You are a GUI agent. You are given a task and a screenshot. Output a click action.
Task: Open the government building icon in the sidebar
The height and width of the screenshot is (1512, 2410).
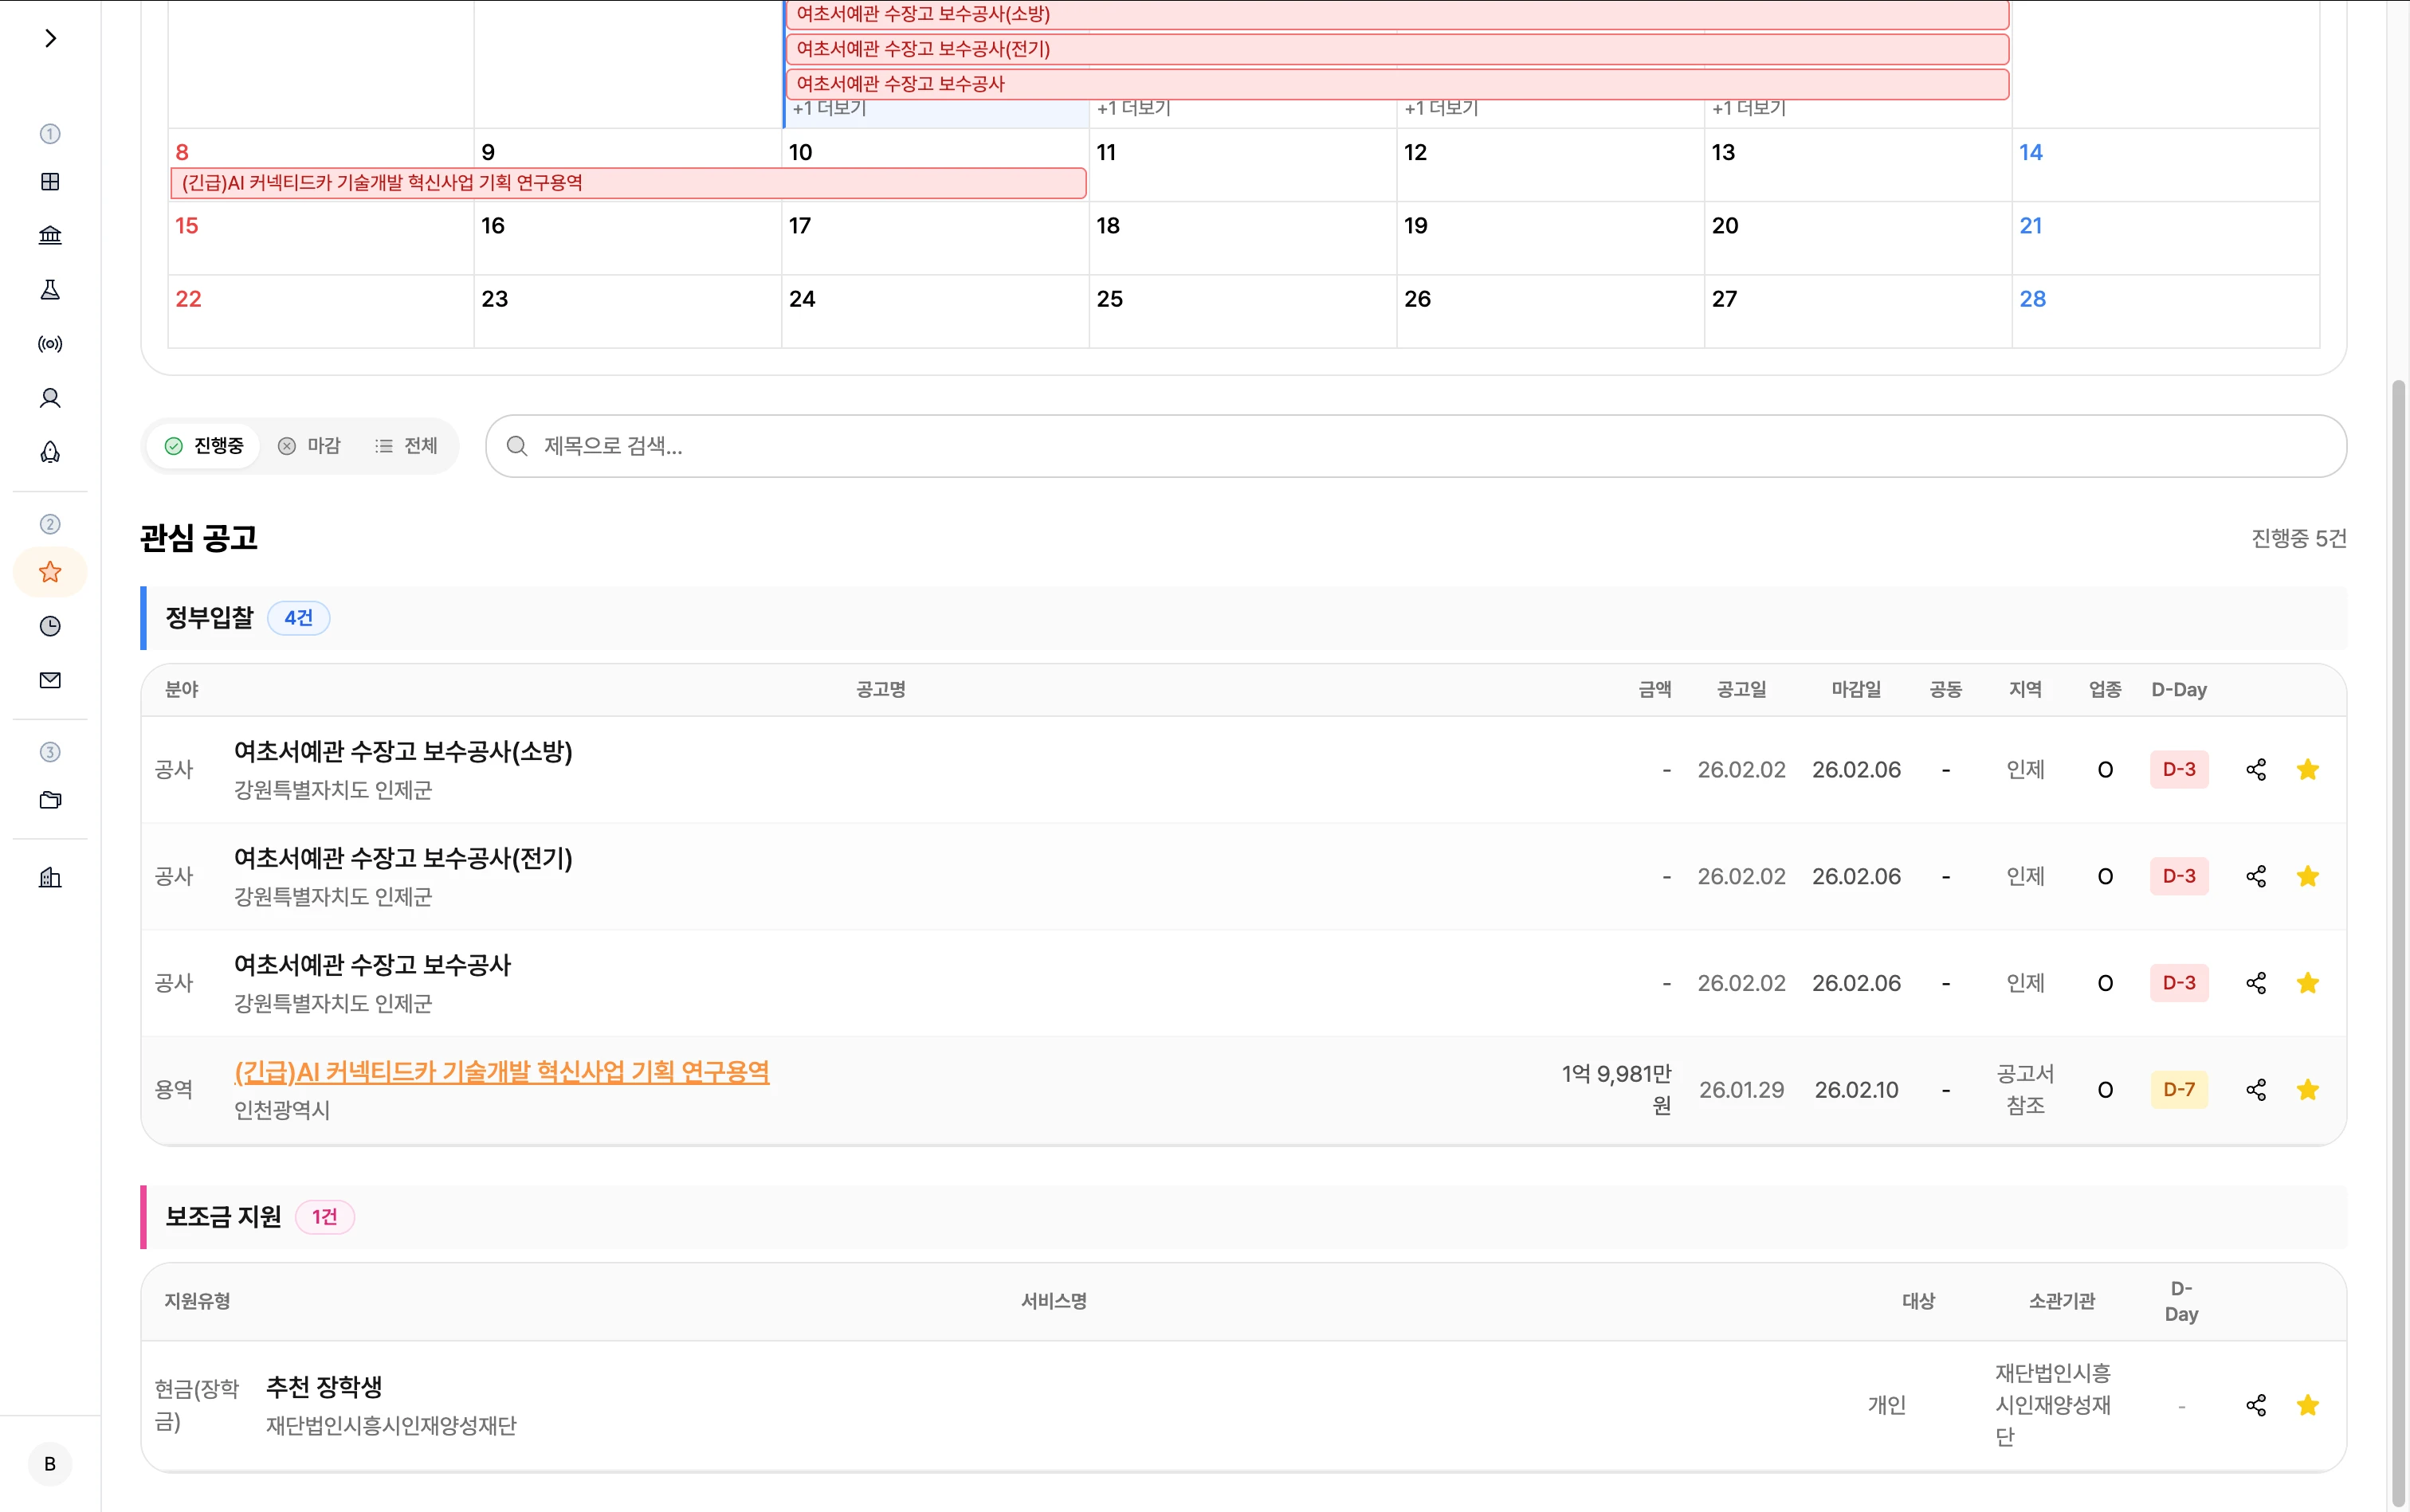coord(50,235)
